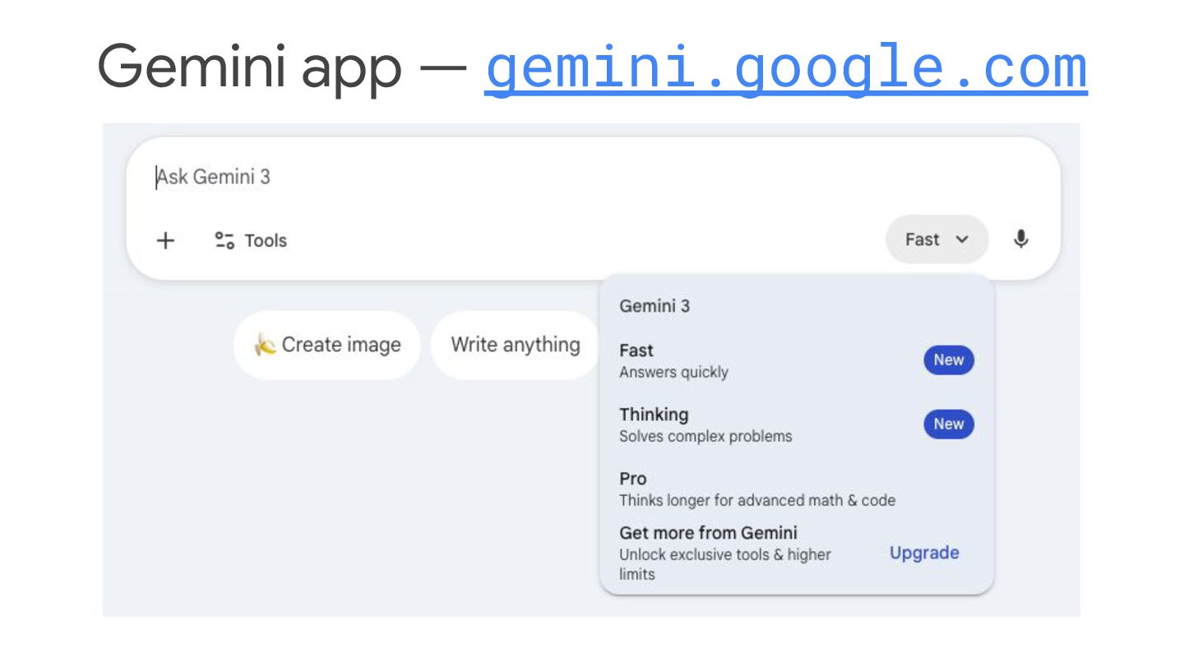
Task: Click the 'Answers quickly' description text
Action: [673, 372]
